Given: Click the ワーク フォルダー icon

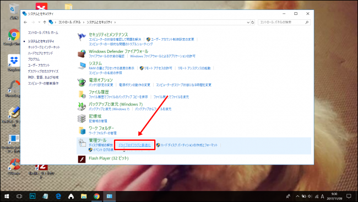Looking at the screenshot, I should click(x=82, y=130).
